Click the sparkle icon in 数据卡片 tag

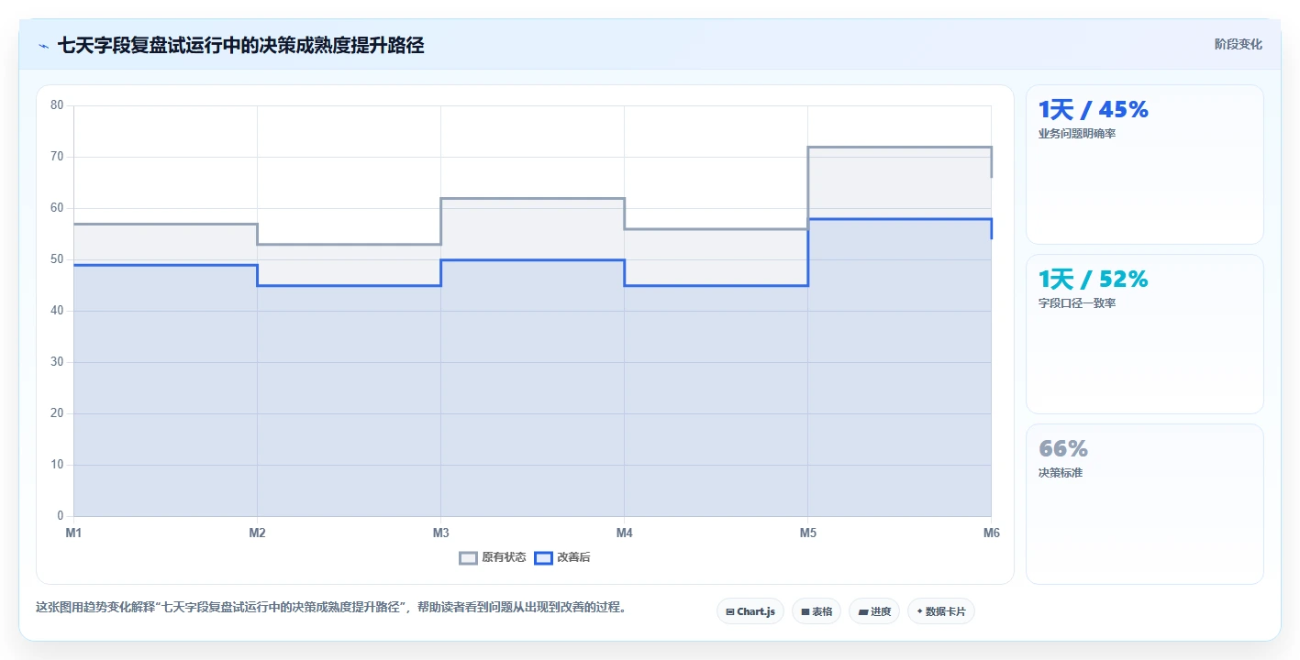coord(919,611)
